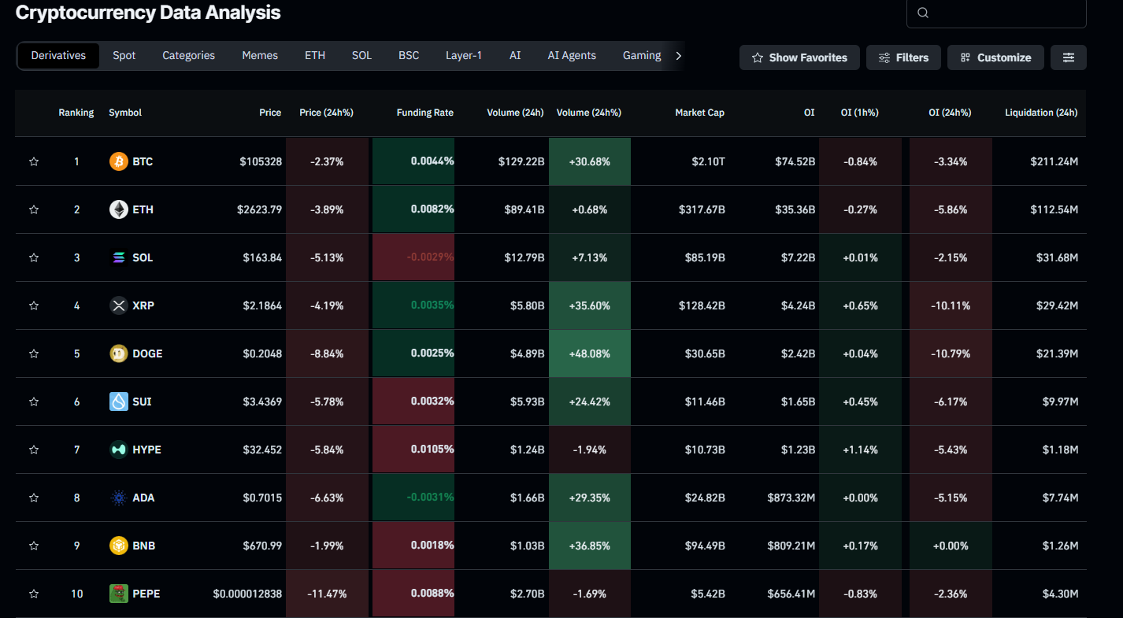Click the BNB logo icon
Viewport: 1123px width, 618px height.
tap(119, 546)
